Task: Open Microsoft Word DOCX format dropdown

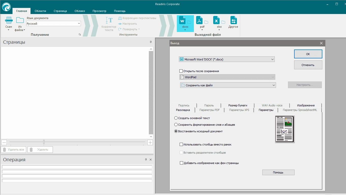Action: 227,59
